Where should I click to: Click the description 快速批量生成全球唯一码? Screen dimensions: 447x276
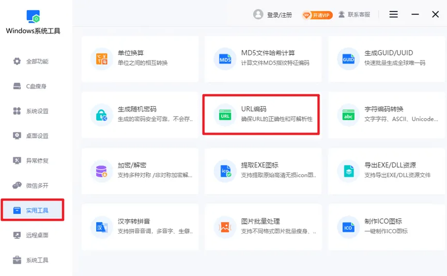coord(395,63)
